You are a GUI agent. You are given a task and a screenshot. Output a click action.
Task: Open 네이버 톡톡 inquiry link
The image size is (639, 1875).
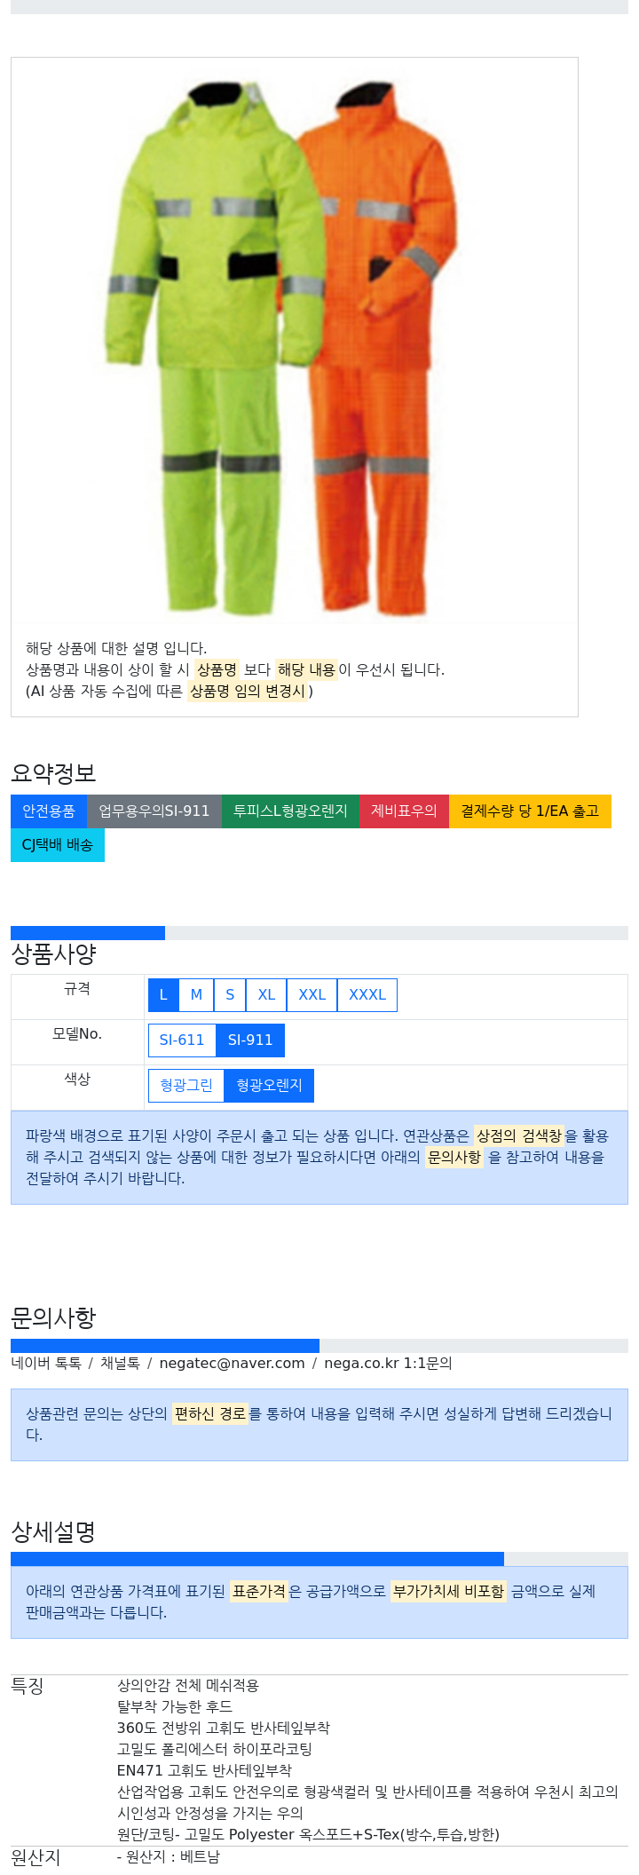click(46, 1363)
